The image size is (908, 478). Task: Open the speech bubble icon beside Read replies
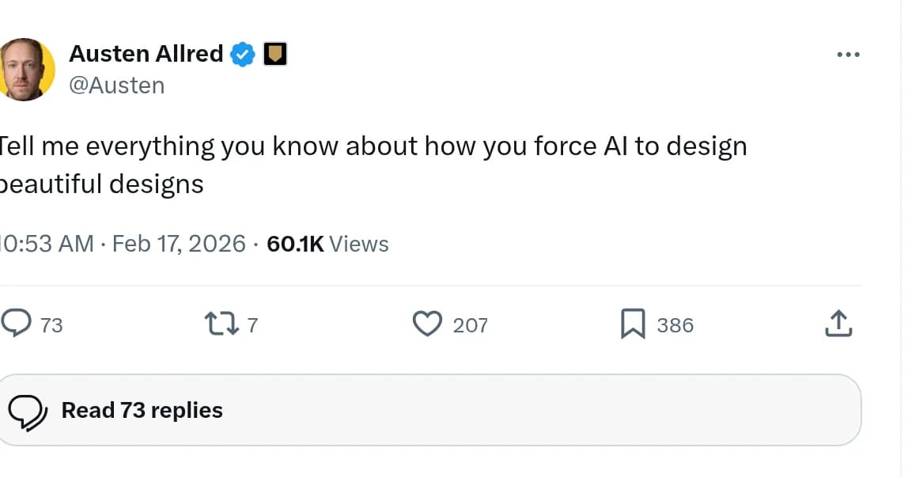tap(28, 410)
